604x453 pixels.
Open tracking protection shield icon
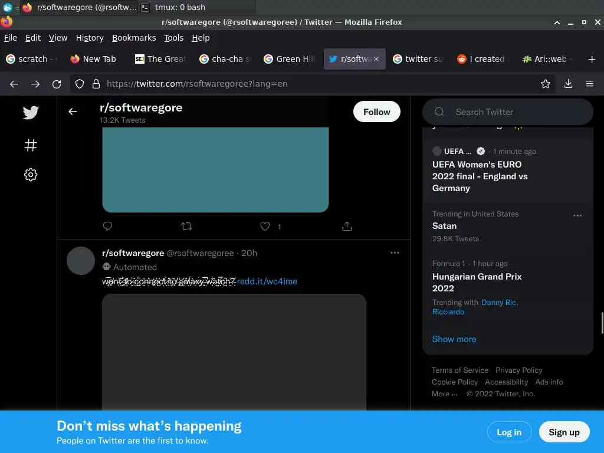(x=80, y=84)
